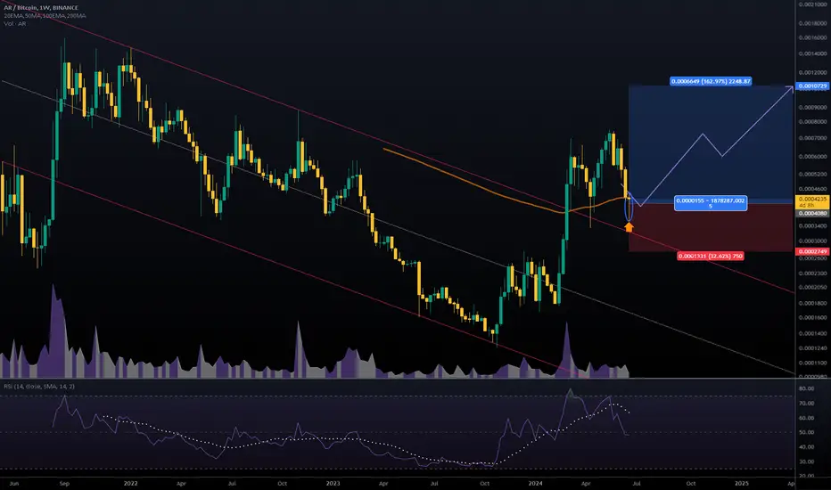
Task: Click the 0.0009000 price axis tick
Action: 813,108
